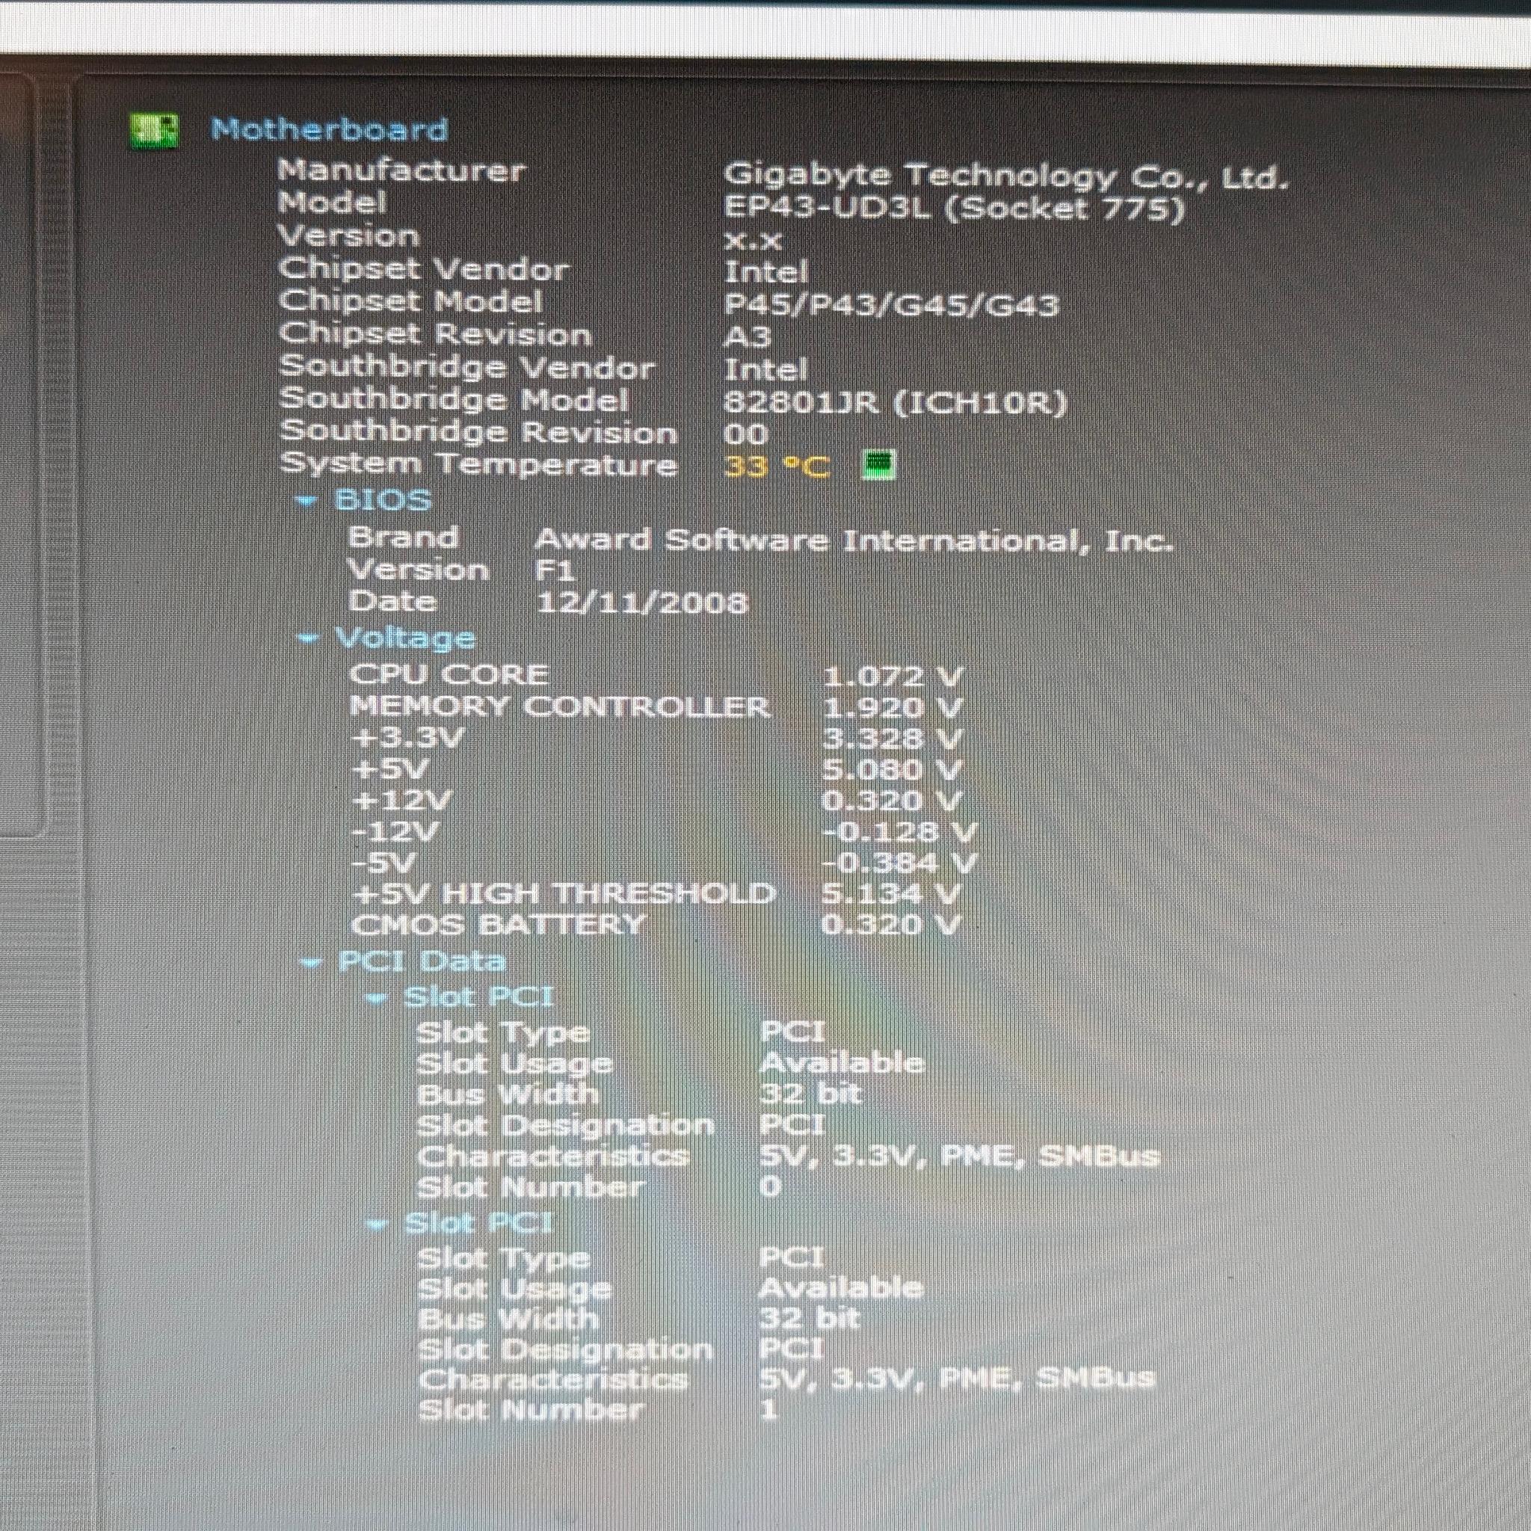
Task: Collapse the Slot PCI entry with Slot Number 0
Action: point(378,998)
